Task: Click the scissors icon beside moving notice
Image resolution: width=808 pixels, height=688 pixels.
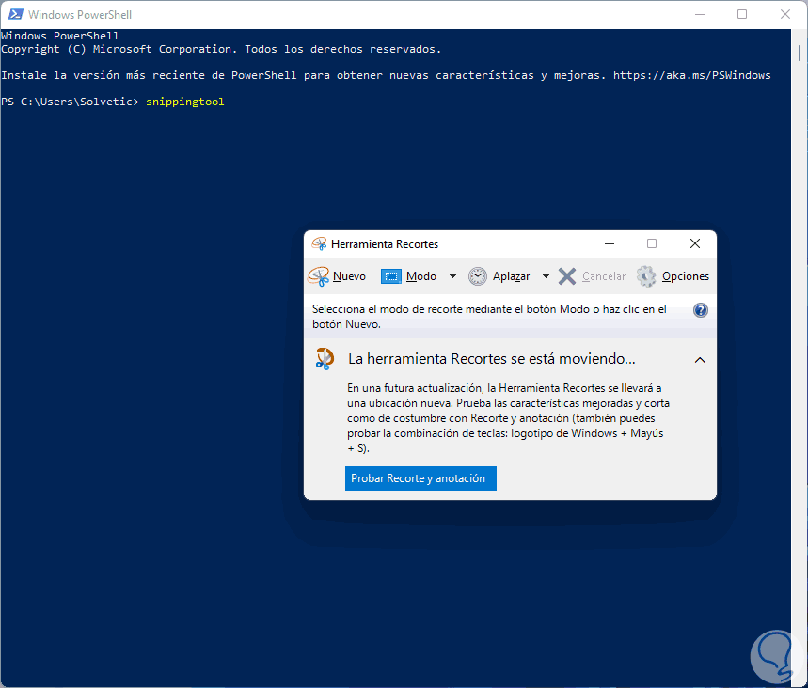Action: pos(325,359)
